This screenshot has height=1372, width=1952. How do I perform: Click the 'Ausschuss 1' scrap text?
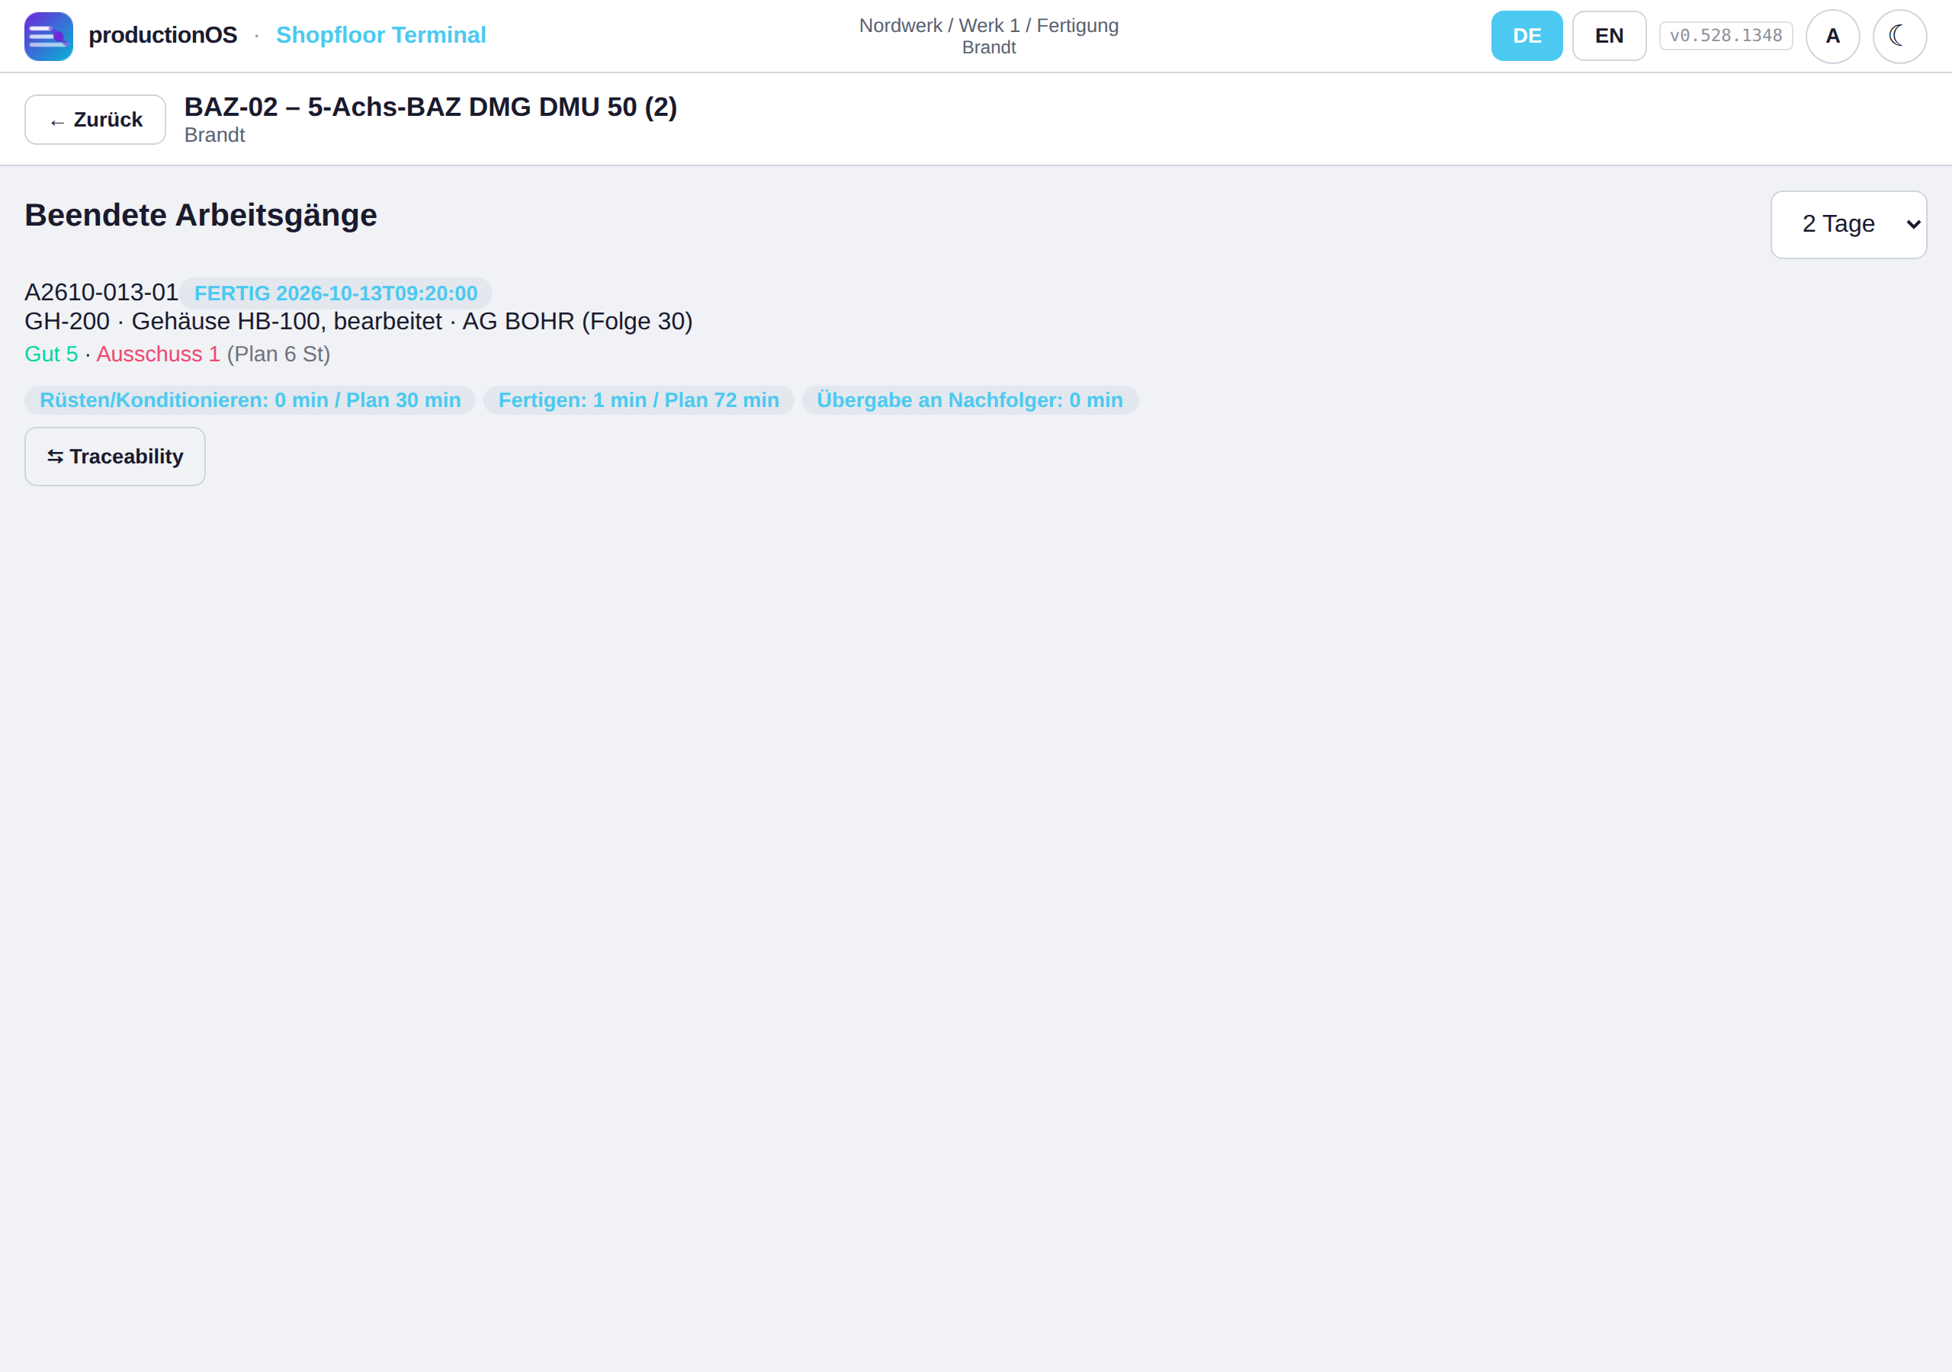158,354
